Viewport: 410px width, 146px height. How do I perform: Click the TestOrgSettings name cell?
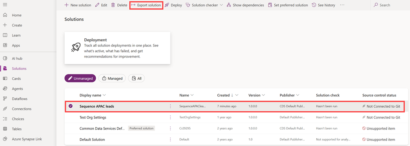pyautogui.click(x=190, y=118)
